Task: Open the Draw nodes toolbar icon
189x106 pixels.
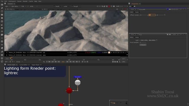Action: pyautogui.click(x=2, y=8)
